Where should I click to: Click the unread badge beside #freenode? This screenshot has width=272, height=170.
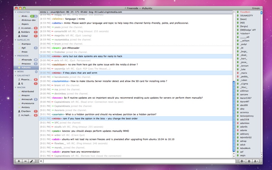click(x=36, y=60)
